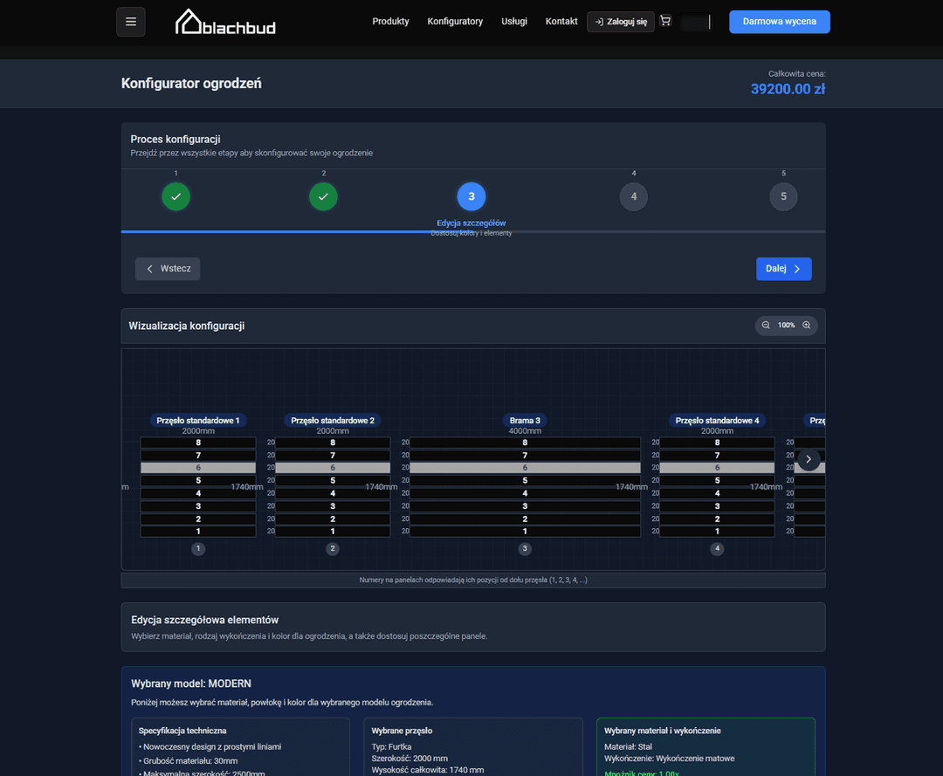This screenshot has width=943, height=776.
Task: Click the Wybrany model: MODERN heading
Action: pos(191,683)
